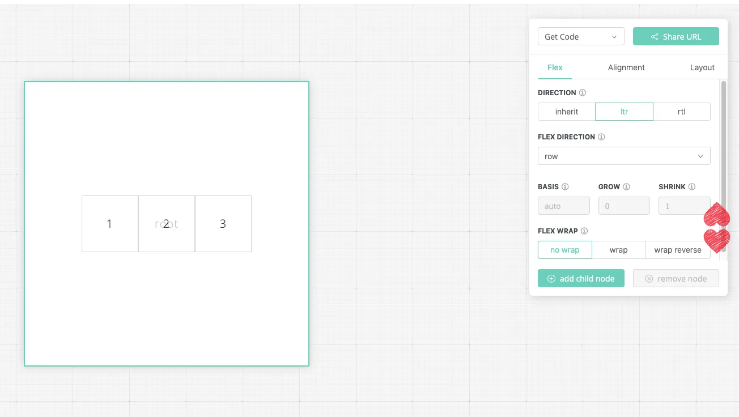
Task: Select child node 3 in the canvas
Action: pos(223,224)
